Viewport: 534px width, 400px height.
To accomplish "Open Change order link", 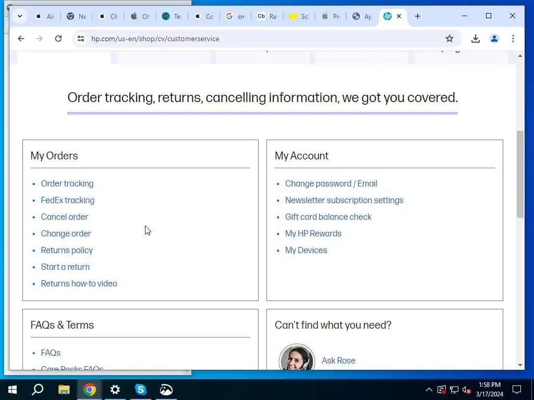I will click(x=66, y=234).
